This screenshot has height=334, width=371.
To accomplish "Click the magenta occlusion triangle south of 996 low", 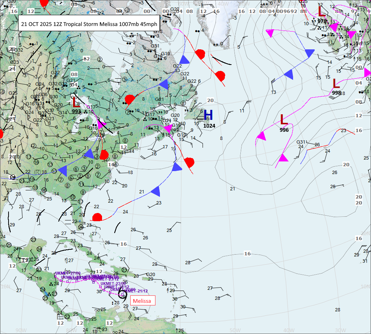I will pyautogui.click(x=283, y=158).
